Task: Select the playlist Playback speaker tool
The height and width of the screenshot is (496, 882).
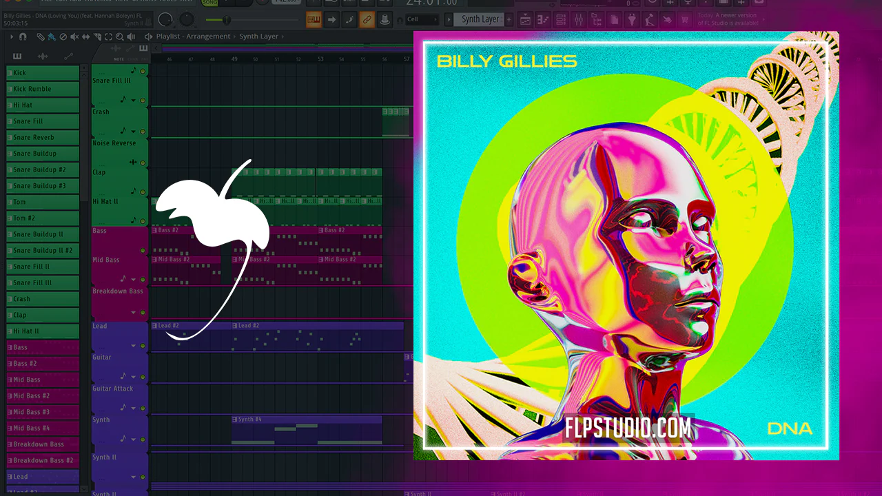Action: point(131,37)
